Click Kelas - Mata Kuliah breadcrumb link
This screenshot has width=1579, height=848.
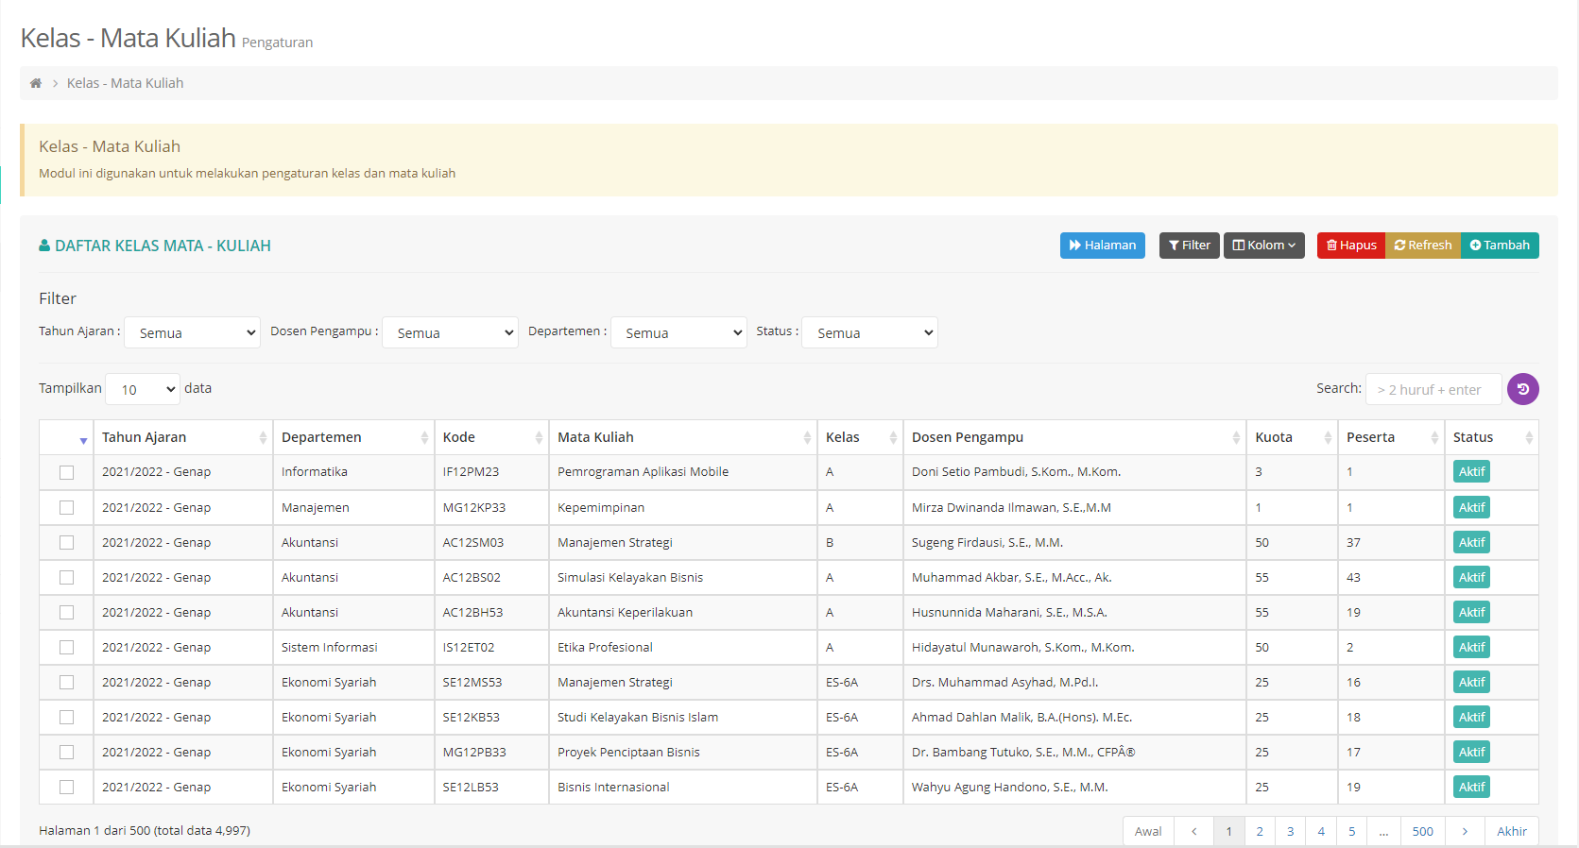click(x=125, y=83)
